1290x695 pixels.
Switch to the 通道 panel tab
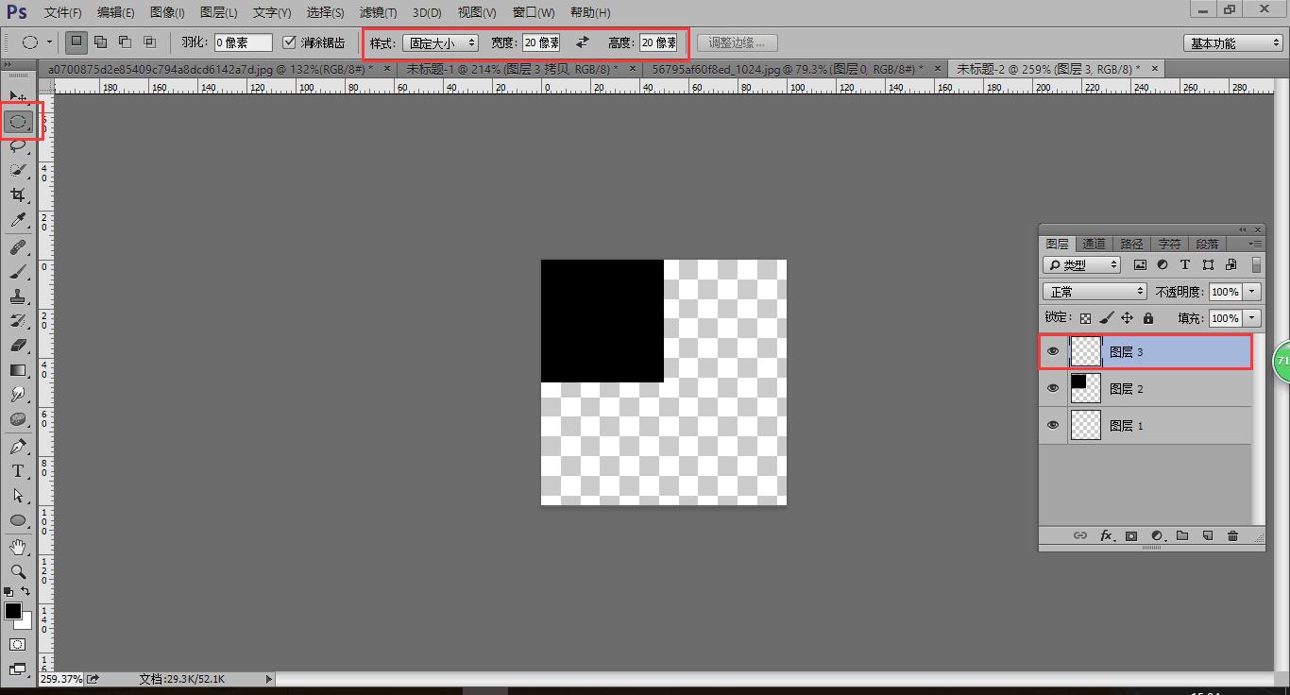(x=1094, y=244)
